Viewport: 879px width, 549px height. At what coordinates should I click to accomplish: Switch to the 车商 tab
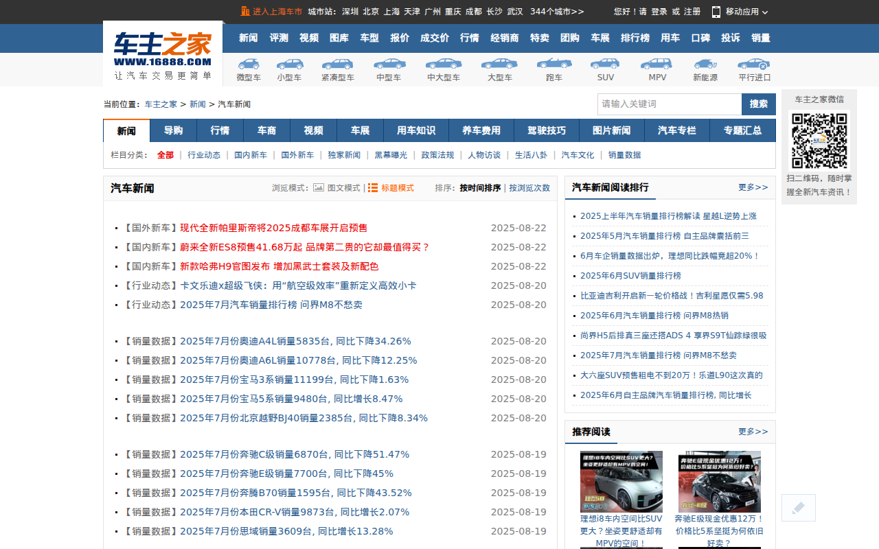pyautogui.click(x=266, y=130)
